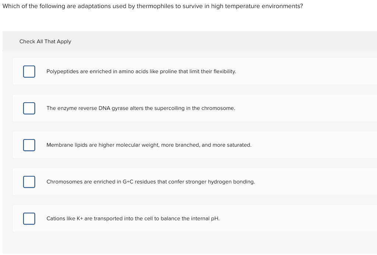Click the last answer card containing K+ transport
This screenshot has height=255, width=377.
[x=188, y=218]
